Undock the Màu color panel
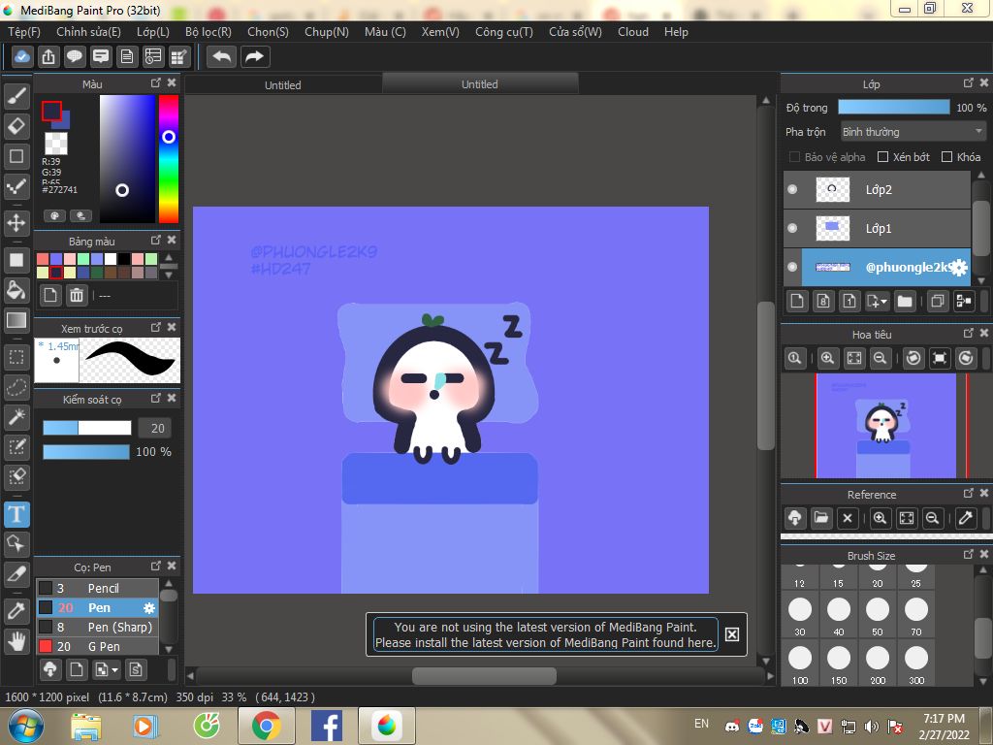 [156, 83]
